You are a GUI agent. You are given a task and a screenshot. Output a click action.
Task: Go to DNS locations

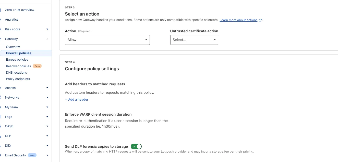tap(16, 73)
